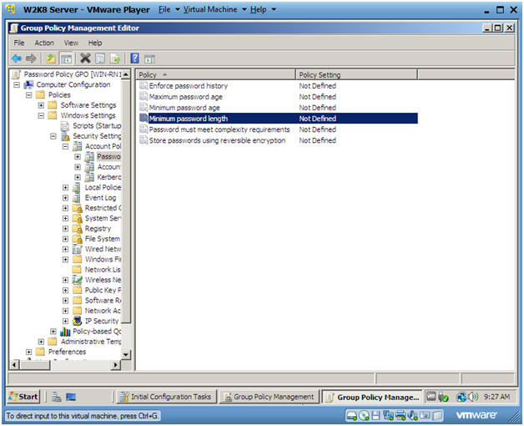
Task: Expand the Software Settings node
Action: click(41, 105)
